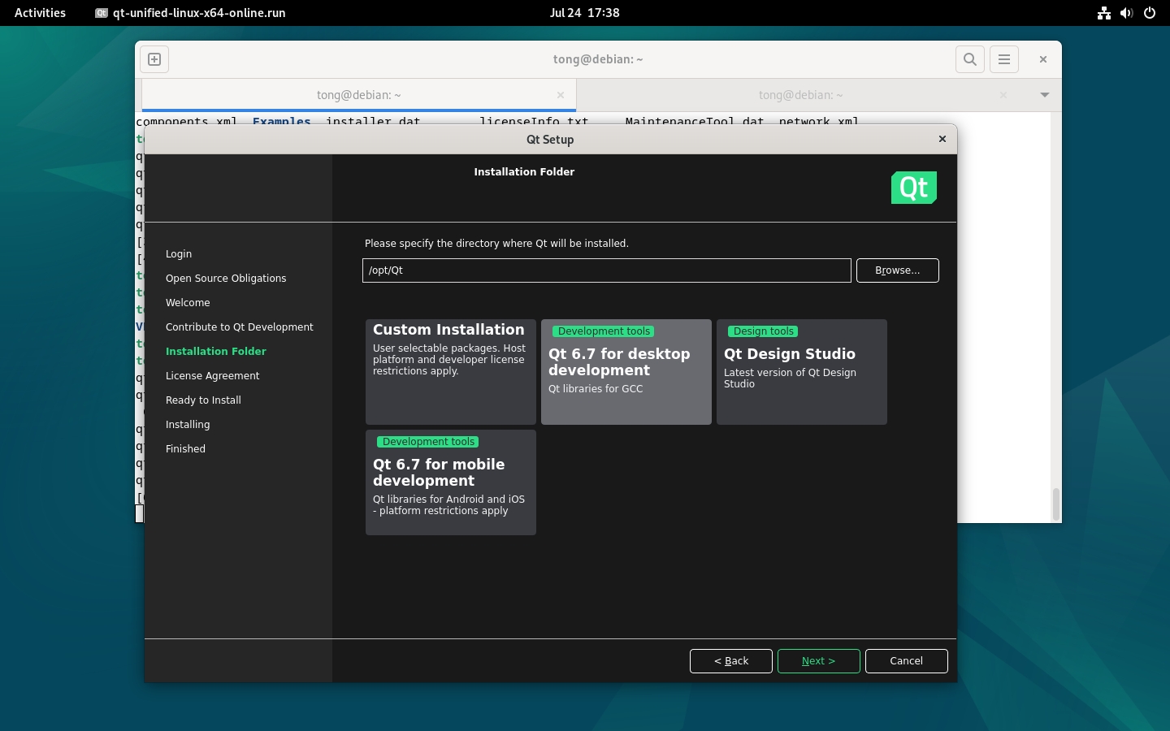This screenshot has height=731, width=1170.
Task: Click the Browse... button
Action: [x=898, y=270]
